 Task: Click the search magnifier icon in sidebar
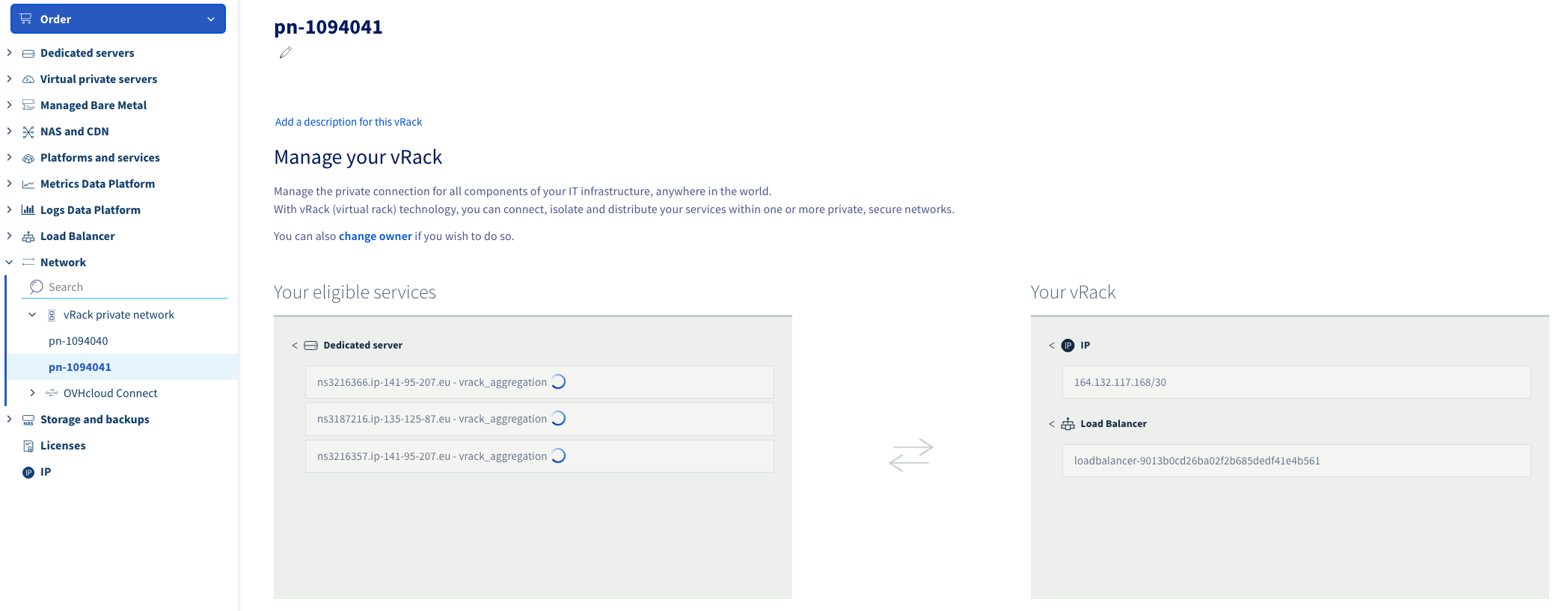[x=36, y=286]
